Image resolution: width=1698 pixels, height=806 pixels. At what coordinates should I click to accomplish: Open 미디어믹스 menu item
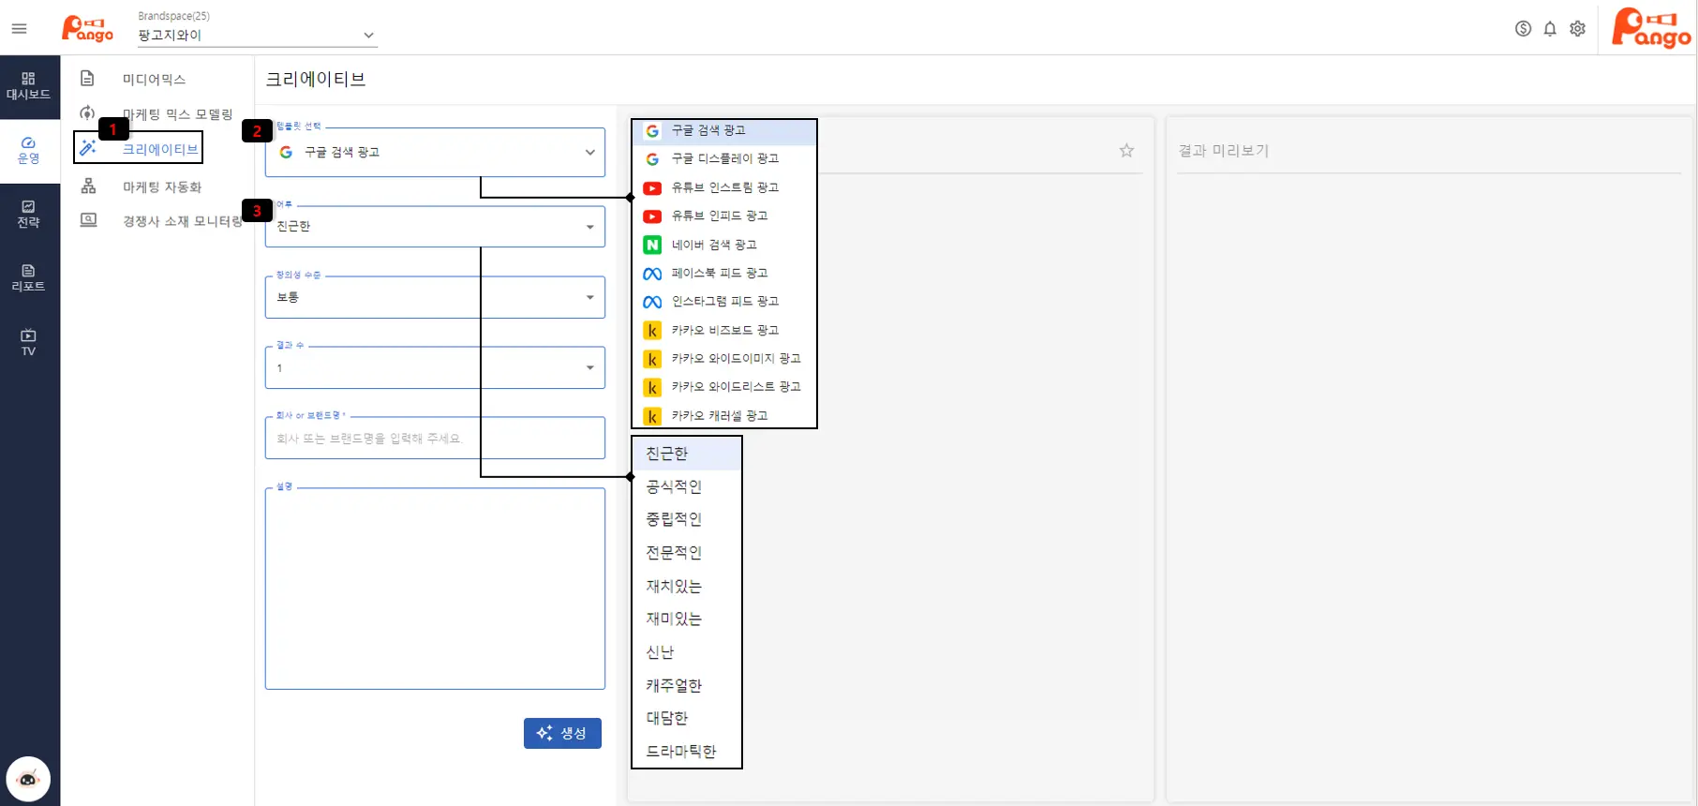tap(154, 80)
